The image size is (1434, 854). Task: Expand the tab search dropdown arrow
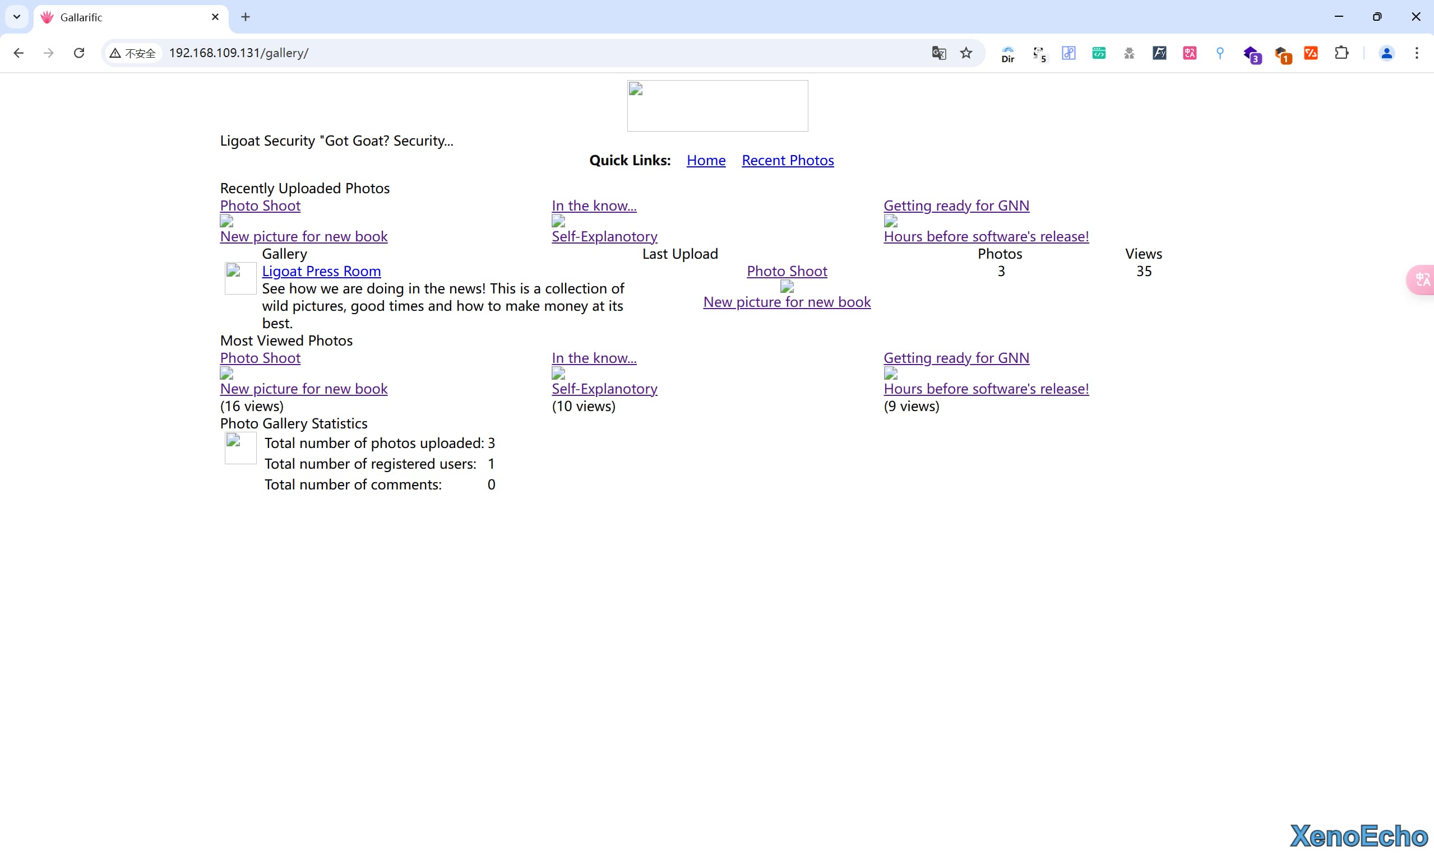(x=17, y=17)
